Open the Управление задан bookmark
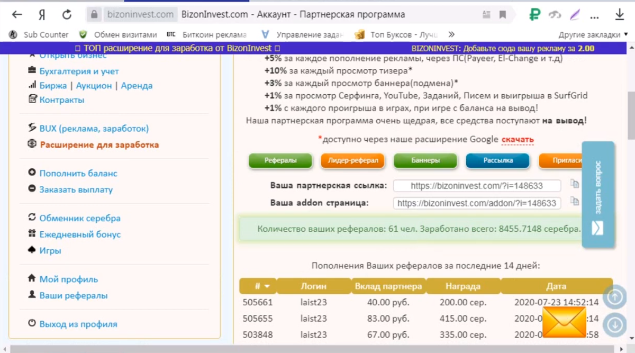635x353 pixels. tap(302, 34)
